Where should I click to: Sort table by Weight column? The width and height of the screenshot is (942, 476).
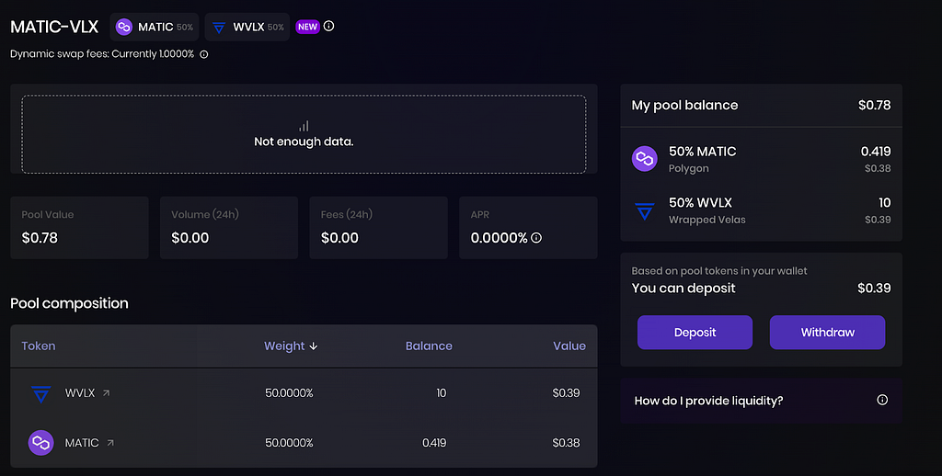tap(291, 346)
